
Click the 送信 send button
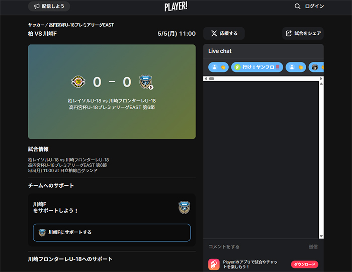(x=313, y=247)
